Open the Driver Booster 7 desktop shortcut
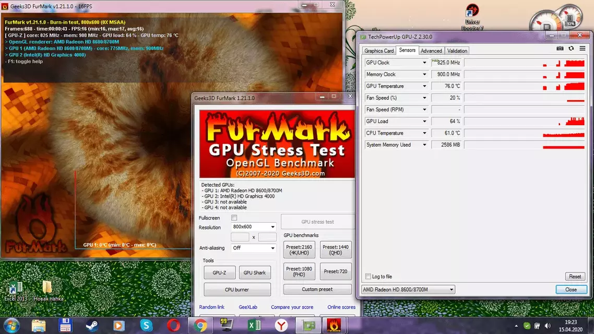Screen dimensions: 594x334 click(x=472, y=17)
